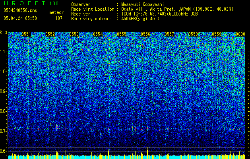Click the 1.1 kHz axis label
250x159 pixels.
point(3,52)
